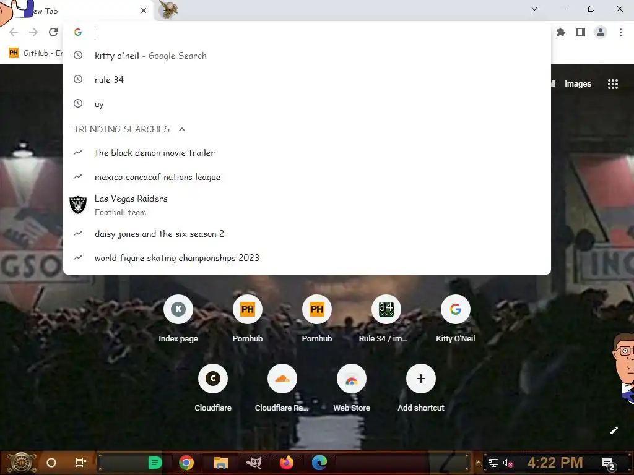The image size is (634, 475).
Task: Open the tab search dropdown arrow
Action: [x=534, y=9]
